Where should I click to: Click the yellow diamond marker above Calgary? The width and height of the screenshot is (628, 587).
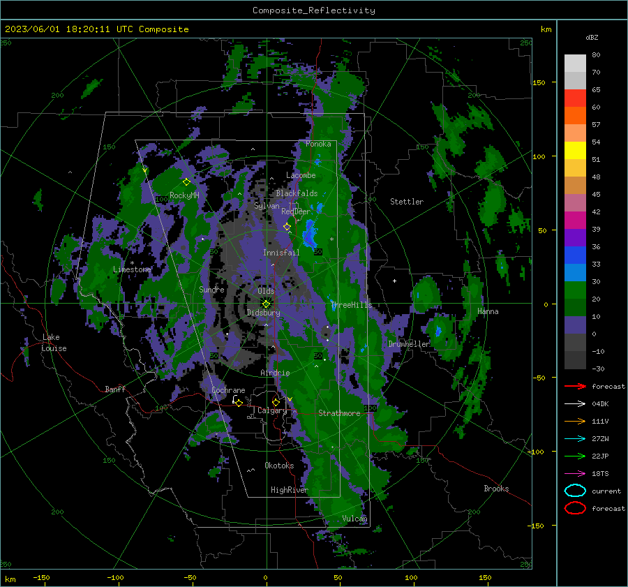pyautogui.click(x=276, y=402)
